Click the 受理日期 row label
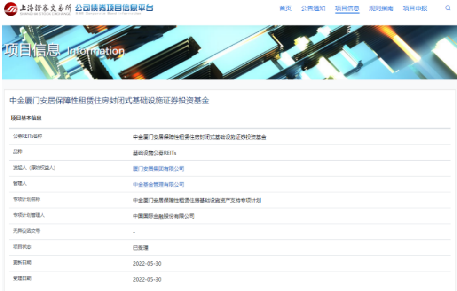This screenshot has width=457, height=291. click(x=22, y=278)
